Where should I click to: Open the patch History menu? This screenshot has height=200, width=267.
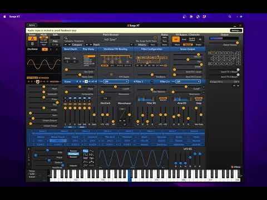click(142, 44)
